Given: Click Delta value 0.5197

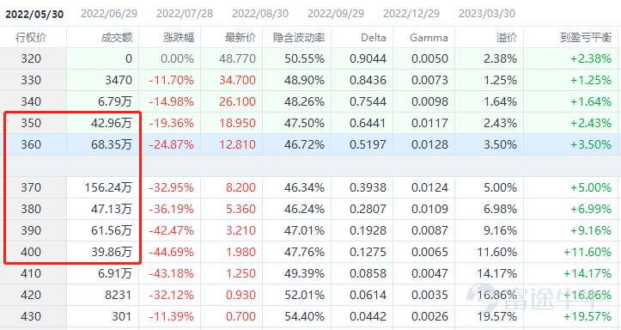Looking at the screenshot, I should point(368,144).
